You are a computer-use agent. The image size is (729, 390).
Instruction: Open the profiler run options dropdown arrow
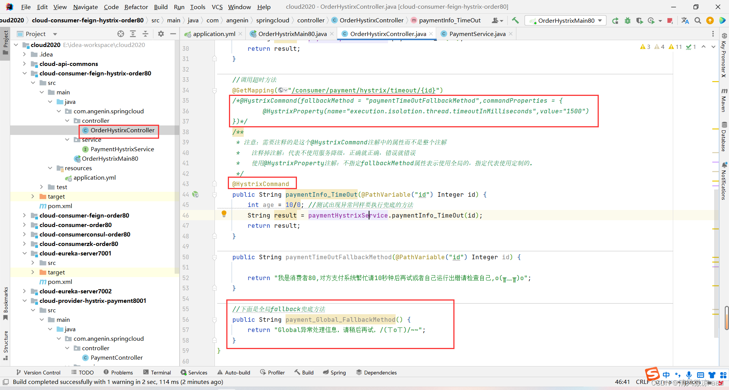660,20
